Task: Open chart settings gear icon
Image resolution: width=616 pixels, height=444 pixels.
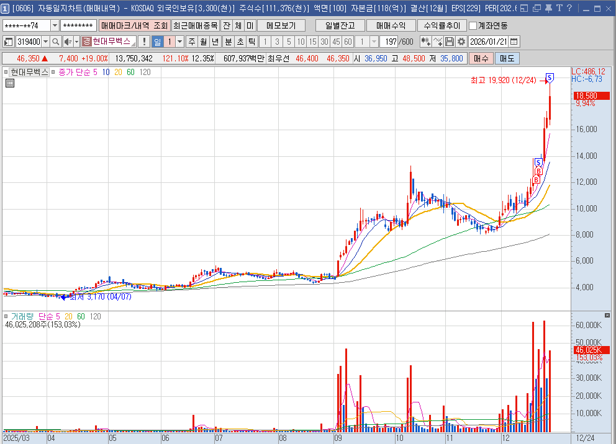Action: coord(461,42)
